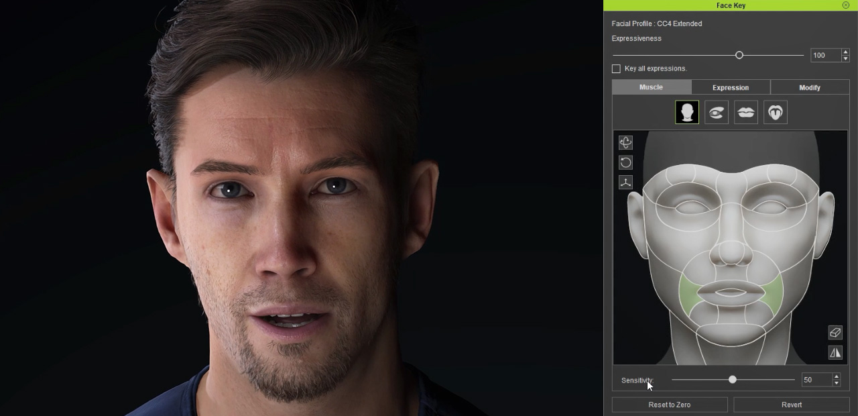This screenshot has height=416, width=858.
Task: Toggle the mirror symmetry icon
Action: coord(835,352)
